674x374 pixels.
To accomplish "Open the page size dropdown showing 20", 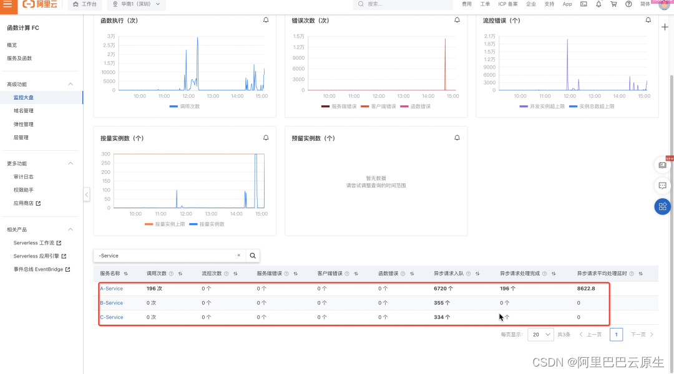I will point(540,335).
